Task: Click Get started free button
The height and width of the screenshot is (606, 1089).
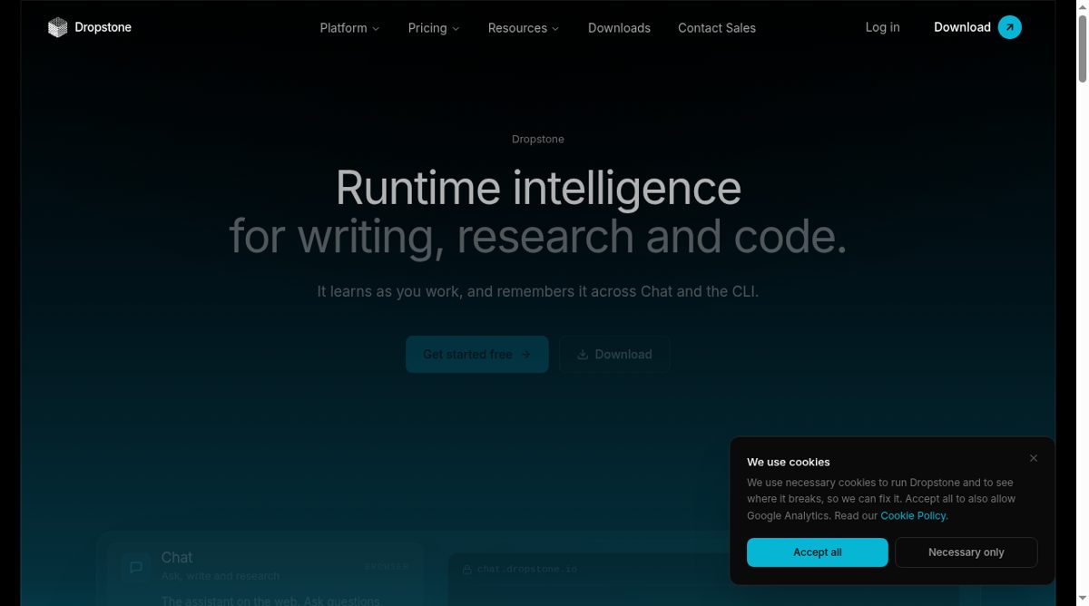Action: [x=477, y=355]
